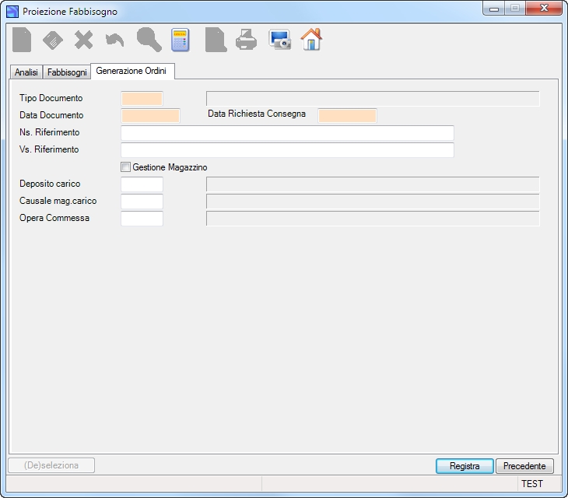The image size is (568, 498).
Task: Click the home house icon
Action: click(311, 39)
